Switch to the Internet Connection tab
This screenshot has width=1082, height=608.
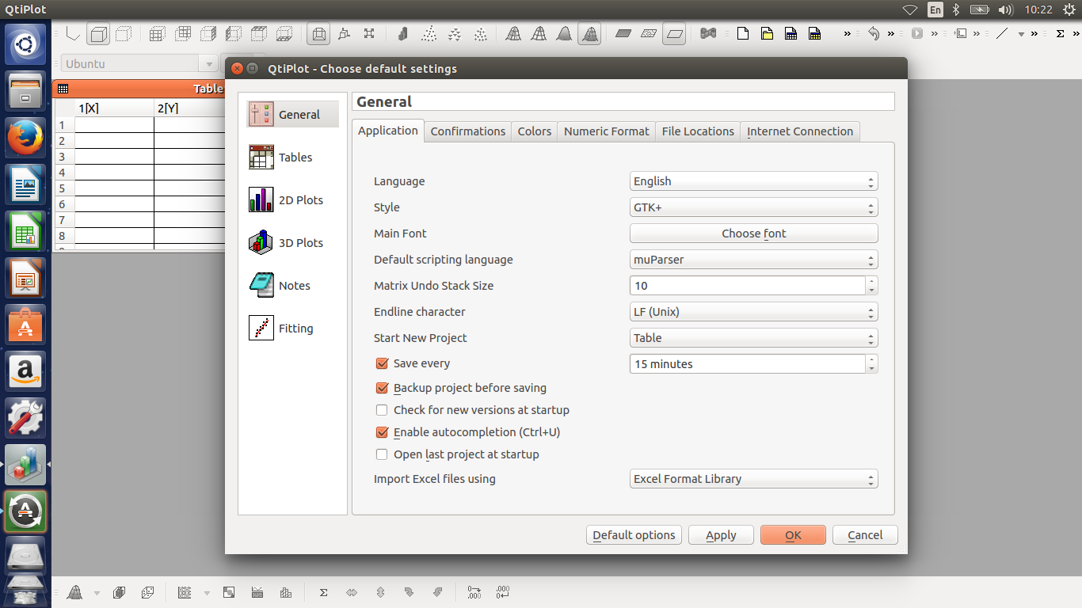[x=800, y=131]
